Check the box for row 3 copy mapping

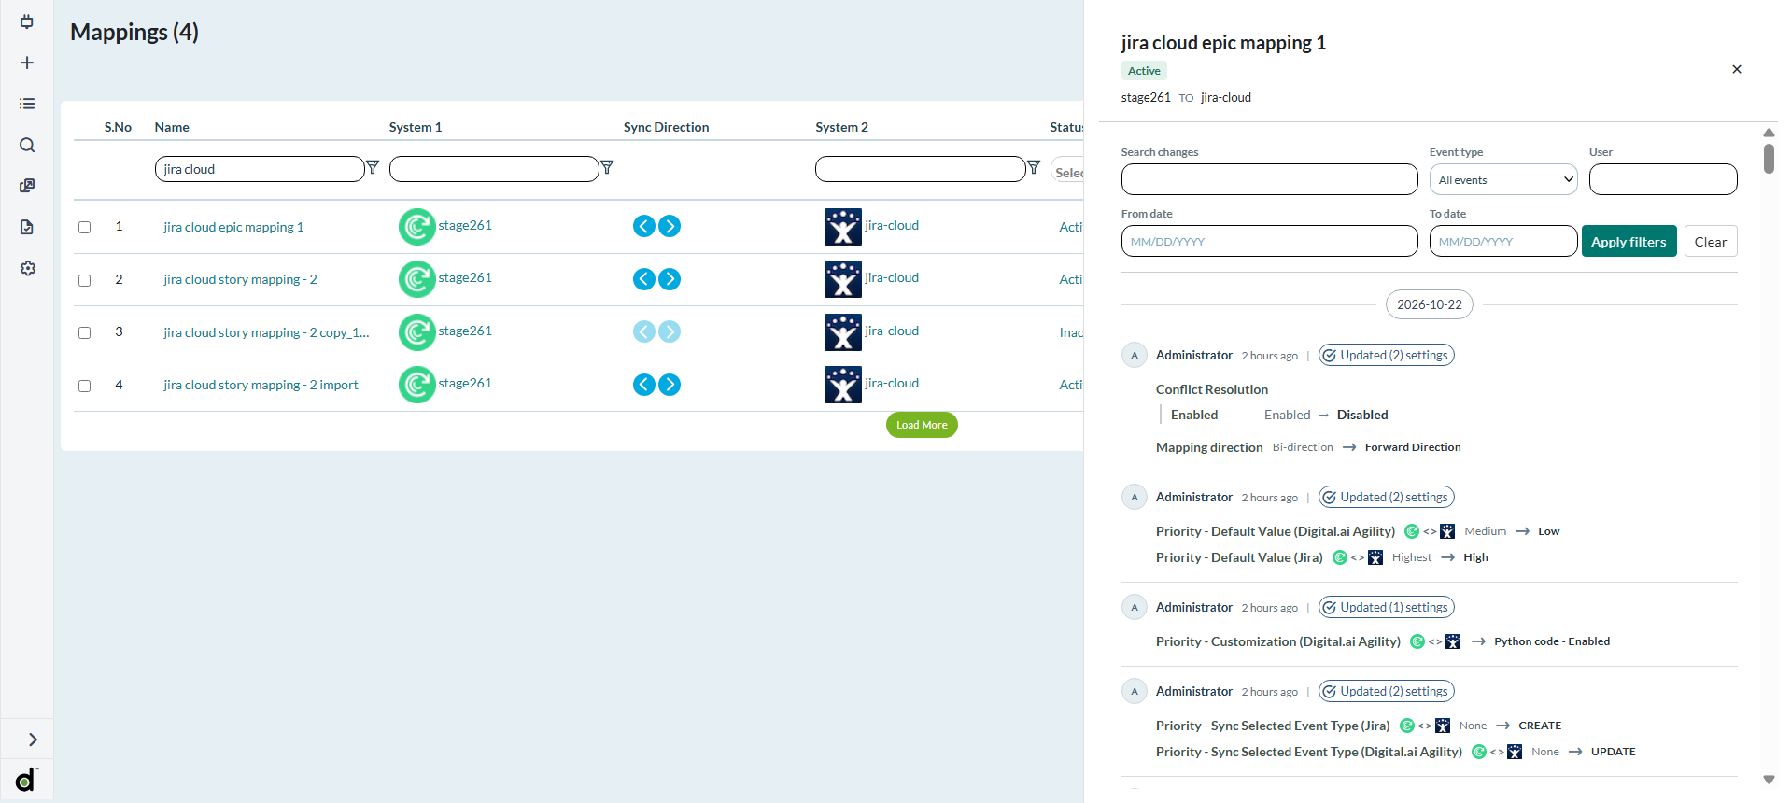(x=85, y=332)
